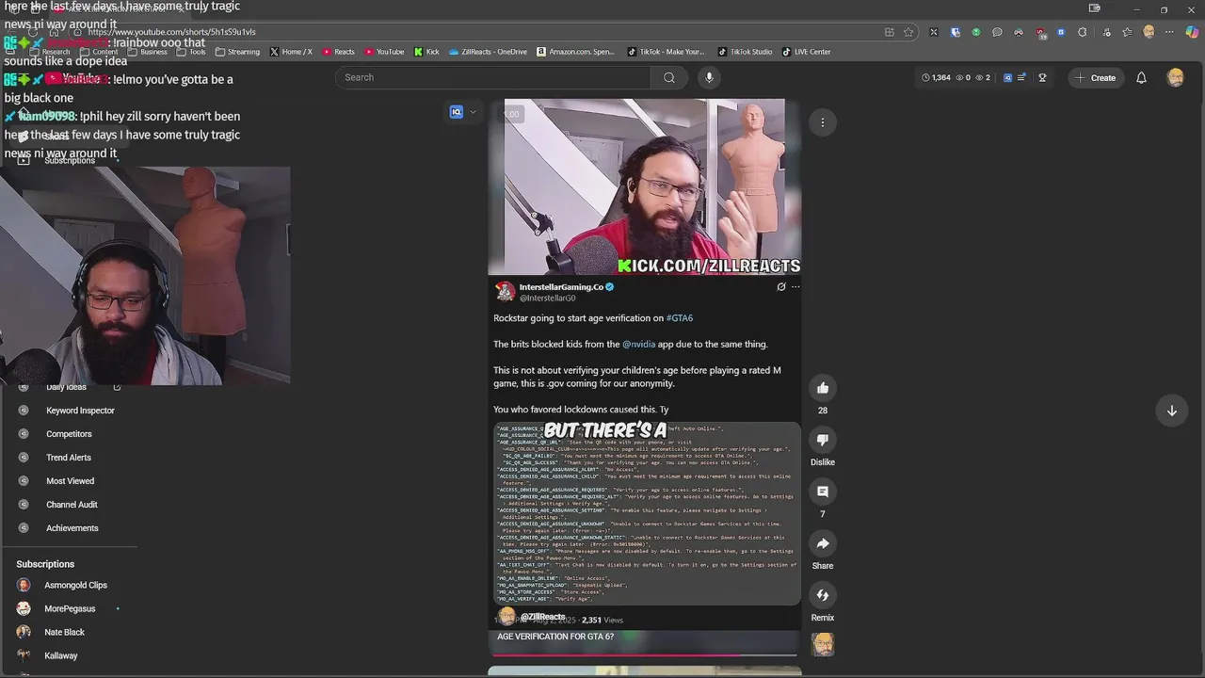
Task: Open the comments with 7 replies
Action: point(823,492)
